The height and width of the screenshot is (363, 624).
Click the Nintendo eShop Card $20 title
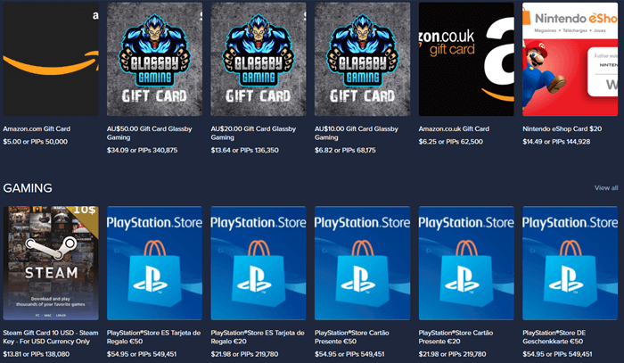coord(562,128)
